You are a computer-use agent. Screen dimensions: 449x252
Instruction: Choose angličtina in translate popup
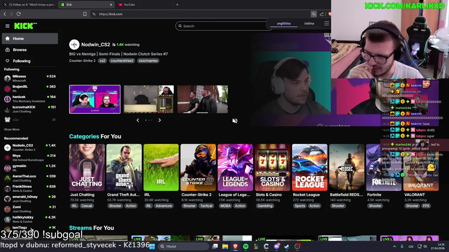pos(284,23)
